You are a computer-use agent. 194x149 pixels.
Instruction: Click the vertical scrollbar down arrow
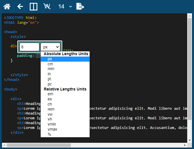[x=189, y=140]
